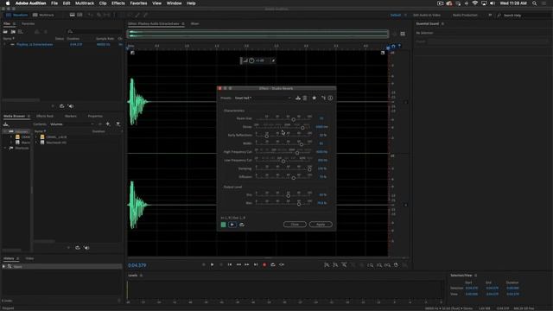The image size is (553, 311).
Task: Open macOS Spotlight search icon
Action: click(535, 3)
